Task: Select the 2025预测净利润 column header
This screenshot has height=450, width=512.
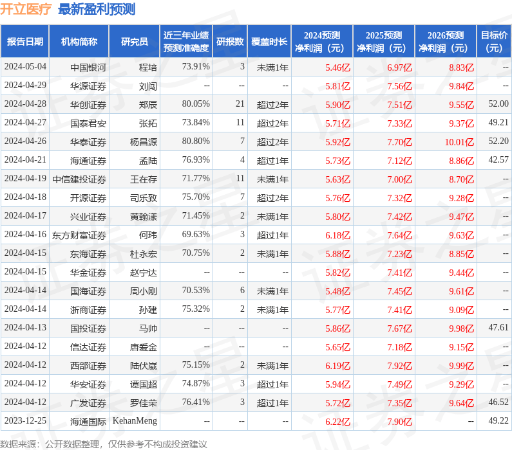Action: click(x=383, y=41)
